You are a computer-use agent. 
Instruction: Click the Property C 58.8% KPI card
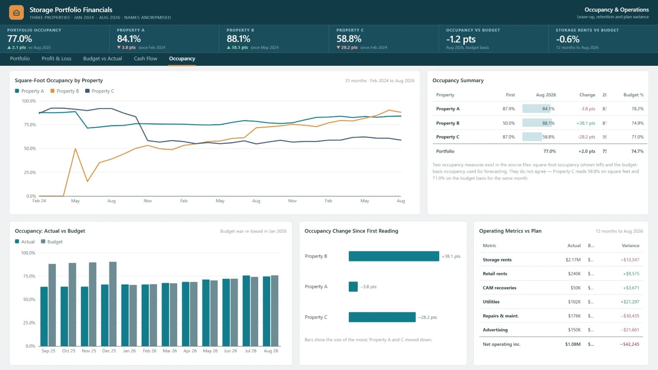click(x=384, y=39)
